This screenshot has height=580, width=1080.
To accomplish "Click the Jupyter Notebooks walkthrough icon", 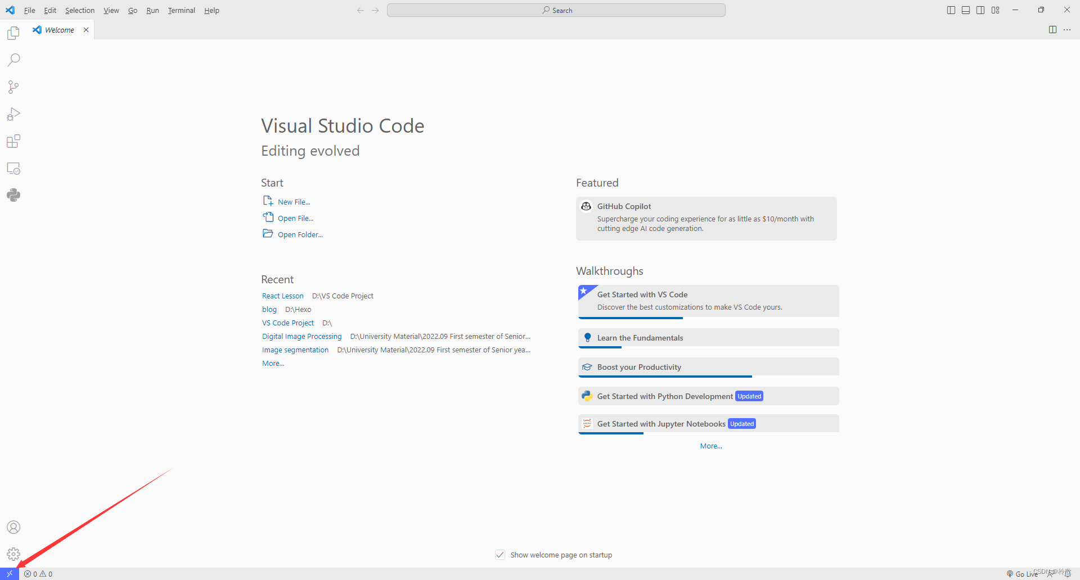I will pyautogui.click(x=587, y=424).
